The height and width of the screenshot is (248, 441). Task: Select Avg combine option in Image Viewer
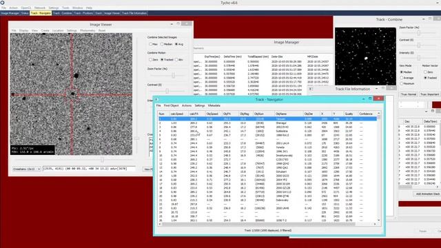[179, 44]
